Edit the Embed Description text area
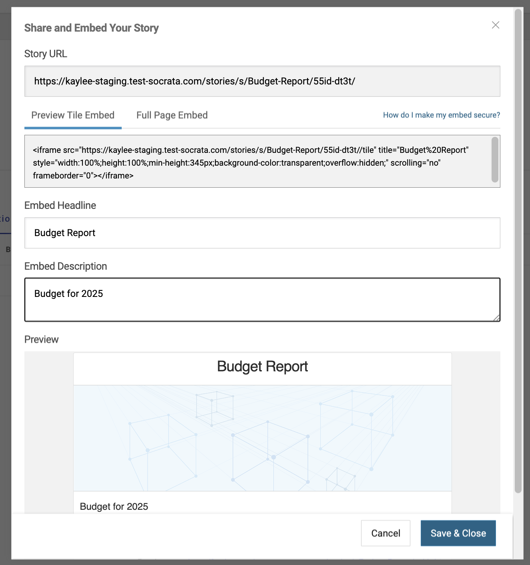This screenshot has width=530, height=565. pos(262,300)
